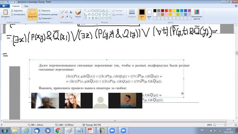Open Изменение цветов (edit colors)
Image resolution: width=238 pixels, height=134 pixels.
pyautogui.click(x=197, y=15)
